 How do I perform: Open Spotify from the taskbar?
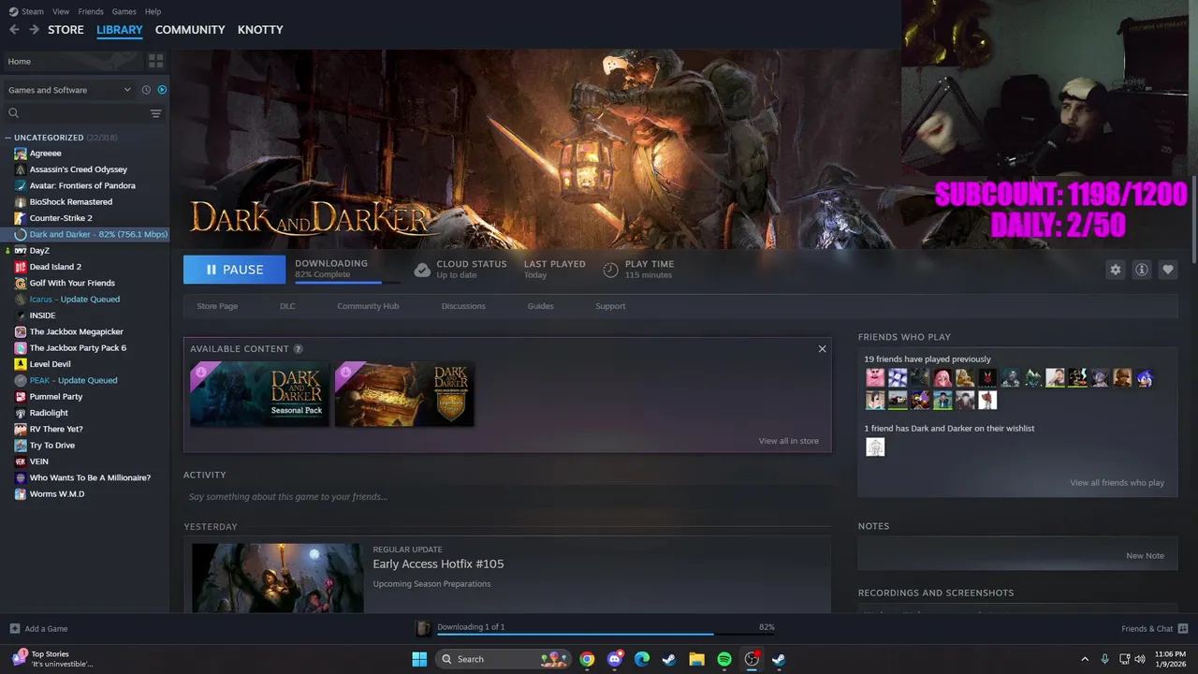(x=724, y=659)
